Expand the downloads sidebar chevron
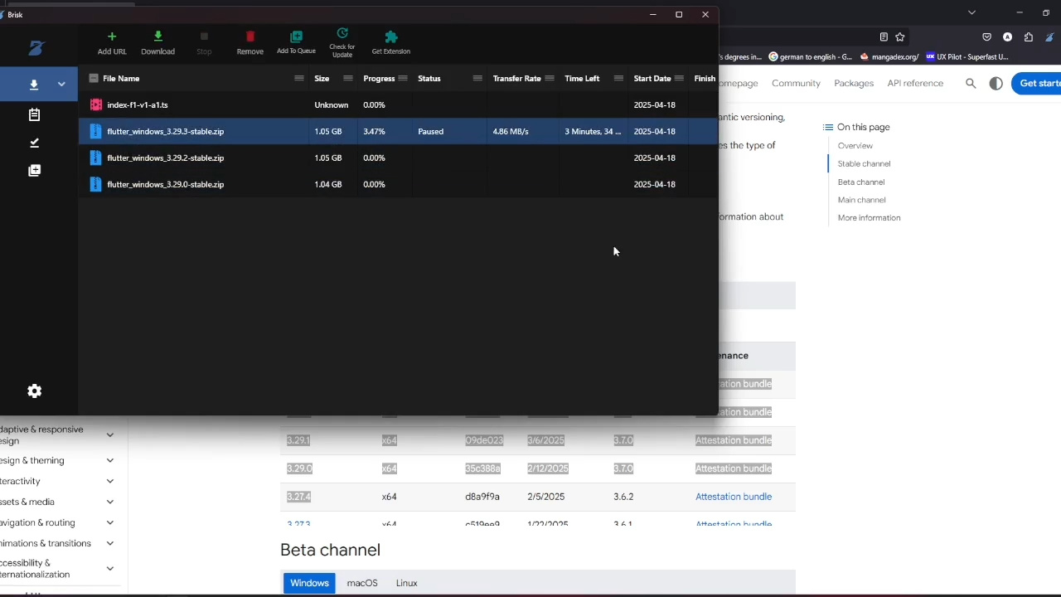 pos(61,85)
